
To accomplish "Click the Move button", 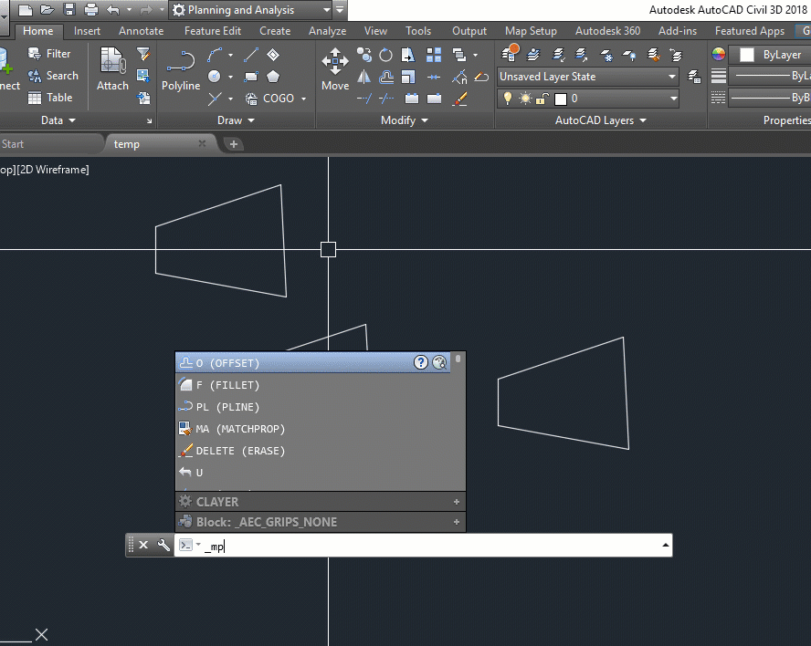I will 335,68.
